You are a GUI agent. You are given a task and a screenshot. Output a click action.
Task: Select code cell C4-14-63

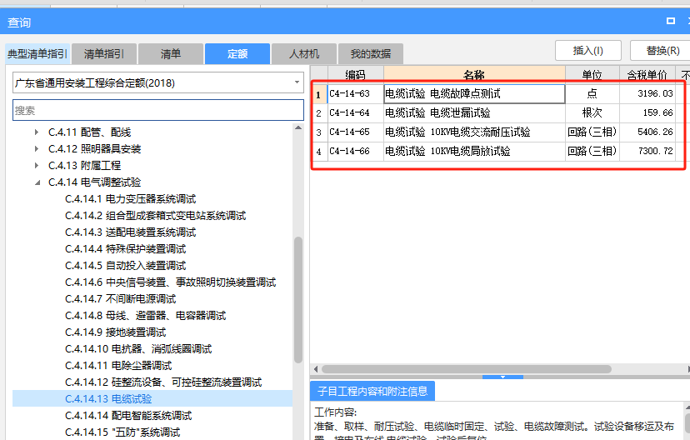pyautogui.click(x=355, y=93)
